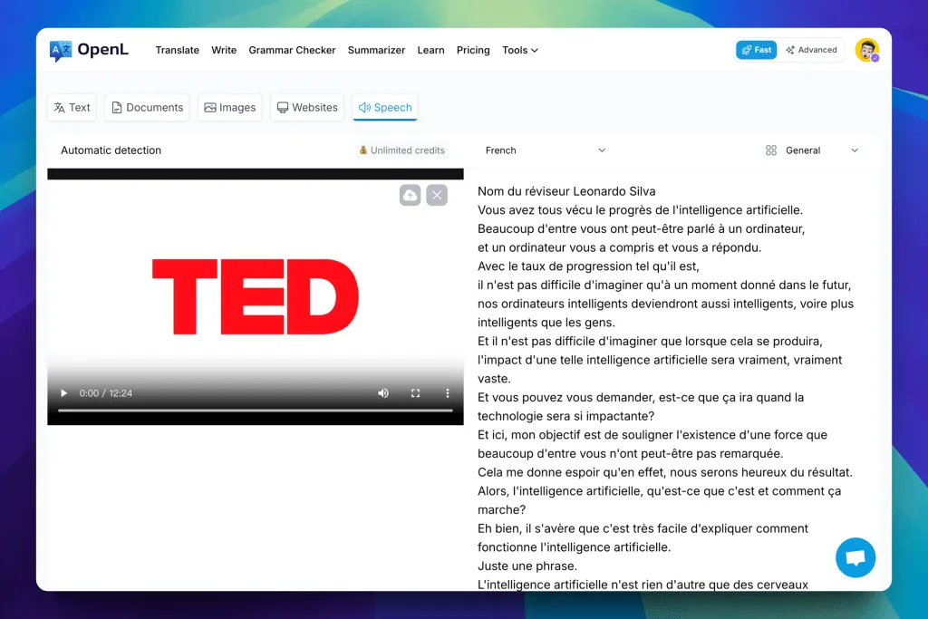This screenshot has height=619, width=928.
Task: Open the Summarizer page
Action: tap(376, 51)
